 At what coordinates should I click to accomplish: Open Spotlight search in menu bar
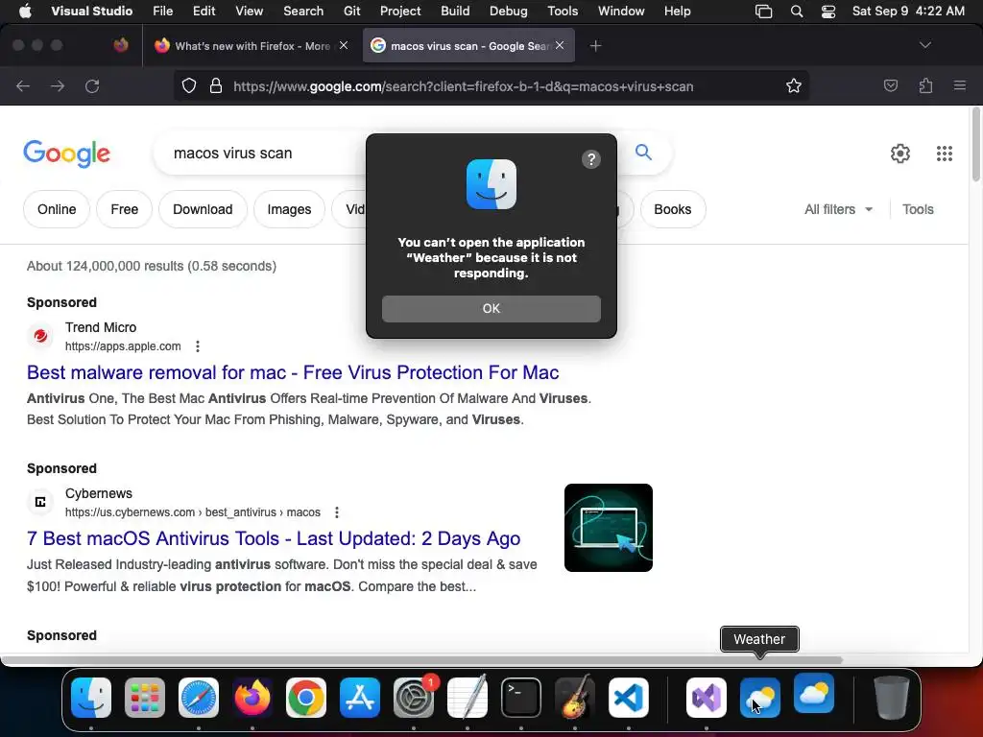[796, 12]
